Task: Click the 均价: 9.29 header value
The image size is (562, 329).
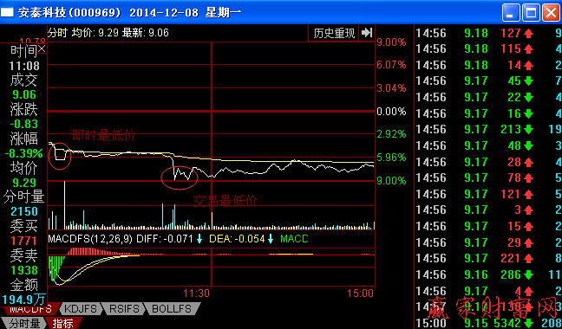Action: click(95, 33)
